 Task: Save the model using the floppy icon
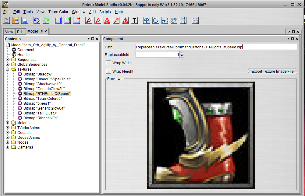[25, 20]
